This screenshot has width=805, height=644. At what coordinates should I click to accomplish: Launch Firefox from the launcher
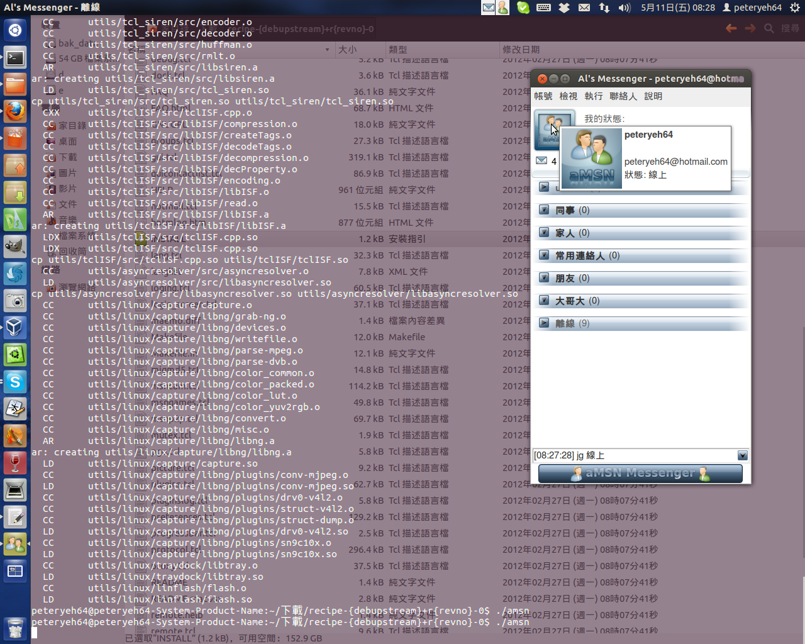pos(15,111)
